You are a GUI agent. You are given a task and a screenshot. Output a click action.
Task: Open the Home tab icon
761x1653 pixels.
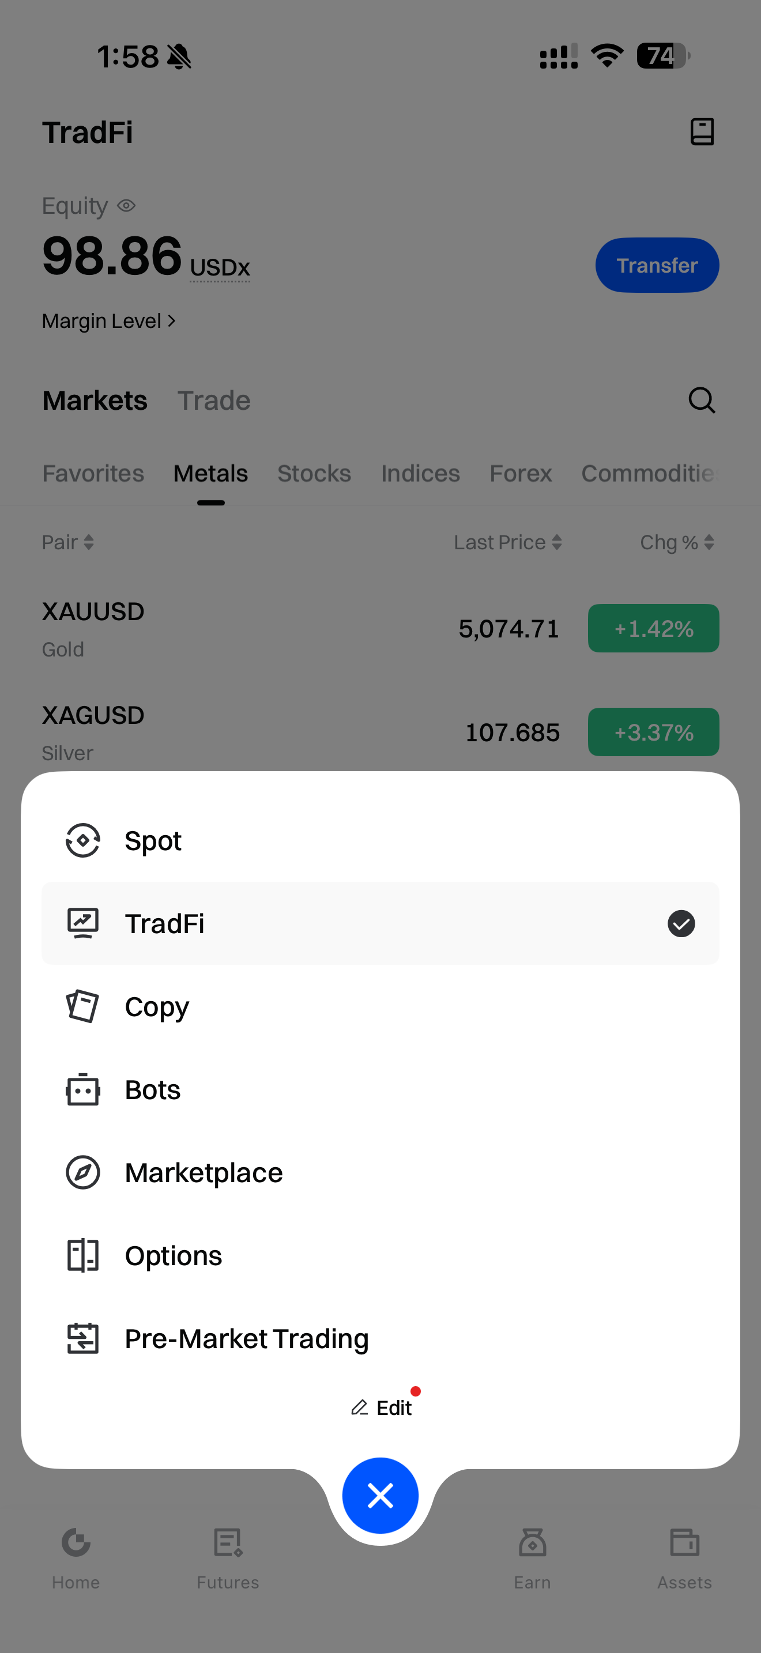(76, 1543)
